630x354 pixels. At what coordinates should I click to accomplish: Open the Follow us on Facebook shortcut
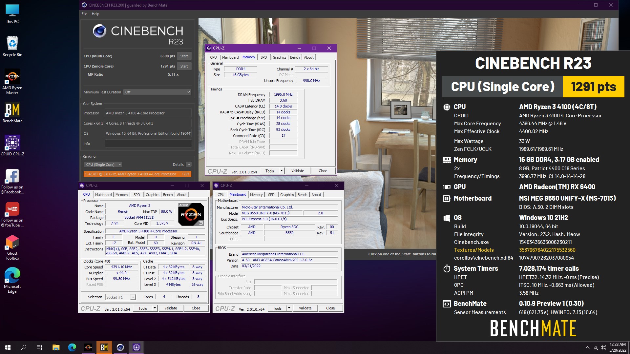pyautogui.click(x=12, y=181)
